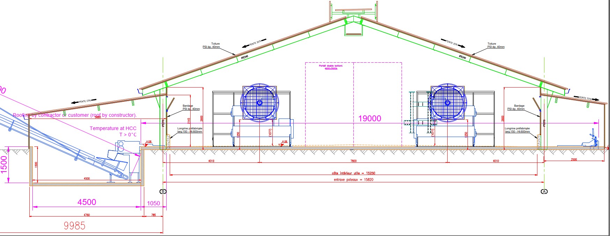Select the central 7800 dimension value

(353, 161)
